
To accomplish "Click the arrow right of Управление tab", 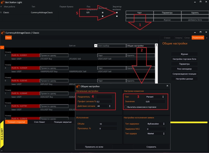I will click(207, 37).
